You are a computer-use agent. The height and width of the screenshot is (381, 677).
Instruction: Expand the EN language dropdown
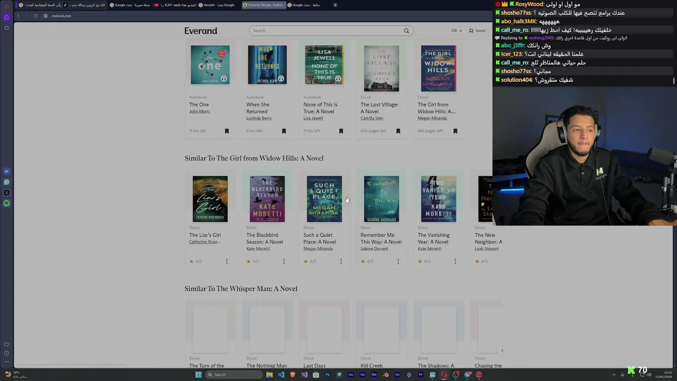pyautogui.click(x=456, y=31)
